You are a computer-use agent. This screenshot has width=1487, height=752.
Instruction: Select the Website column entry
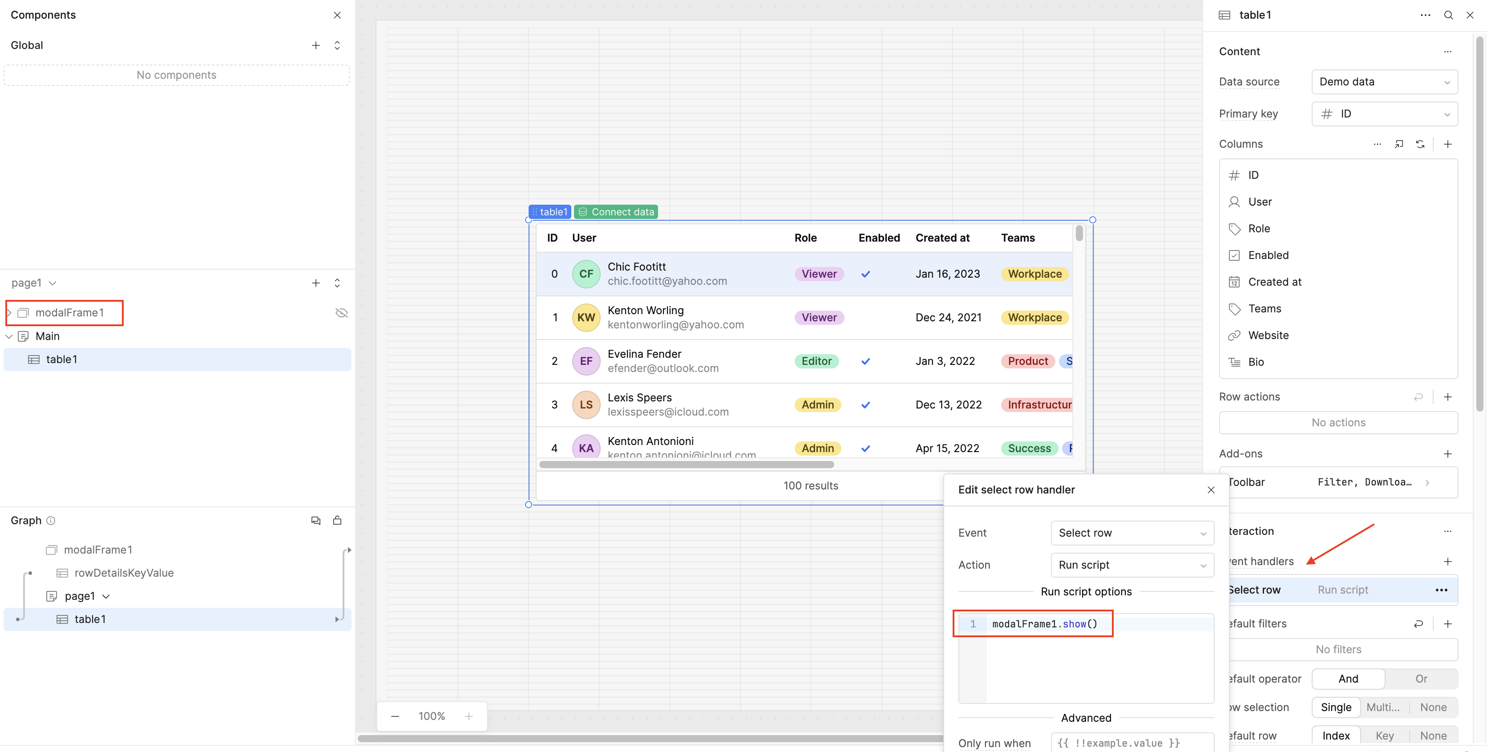click(1268, 336)
